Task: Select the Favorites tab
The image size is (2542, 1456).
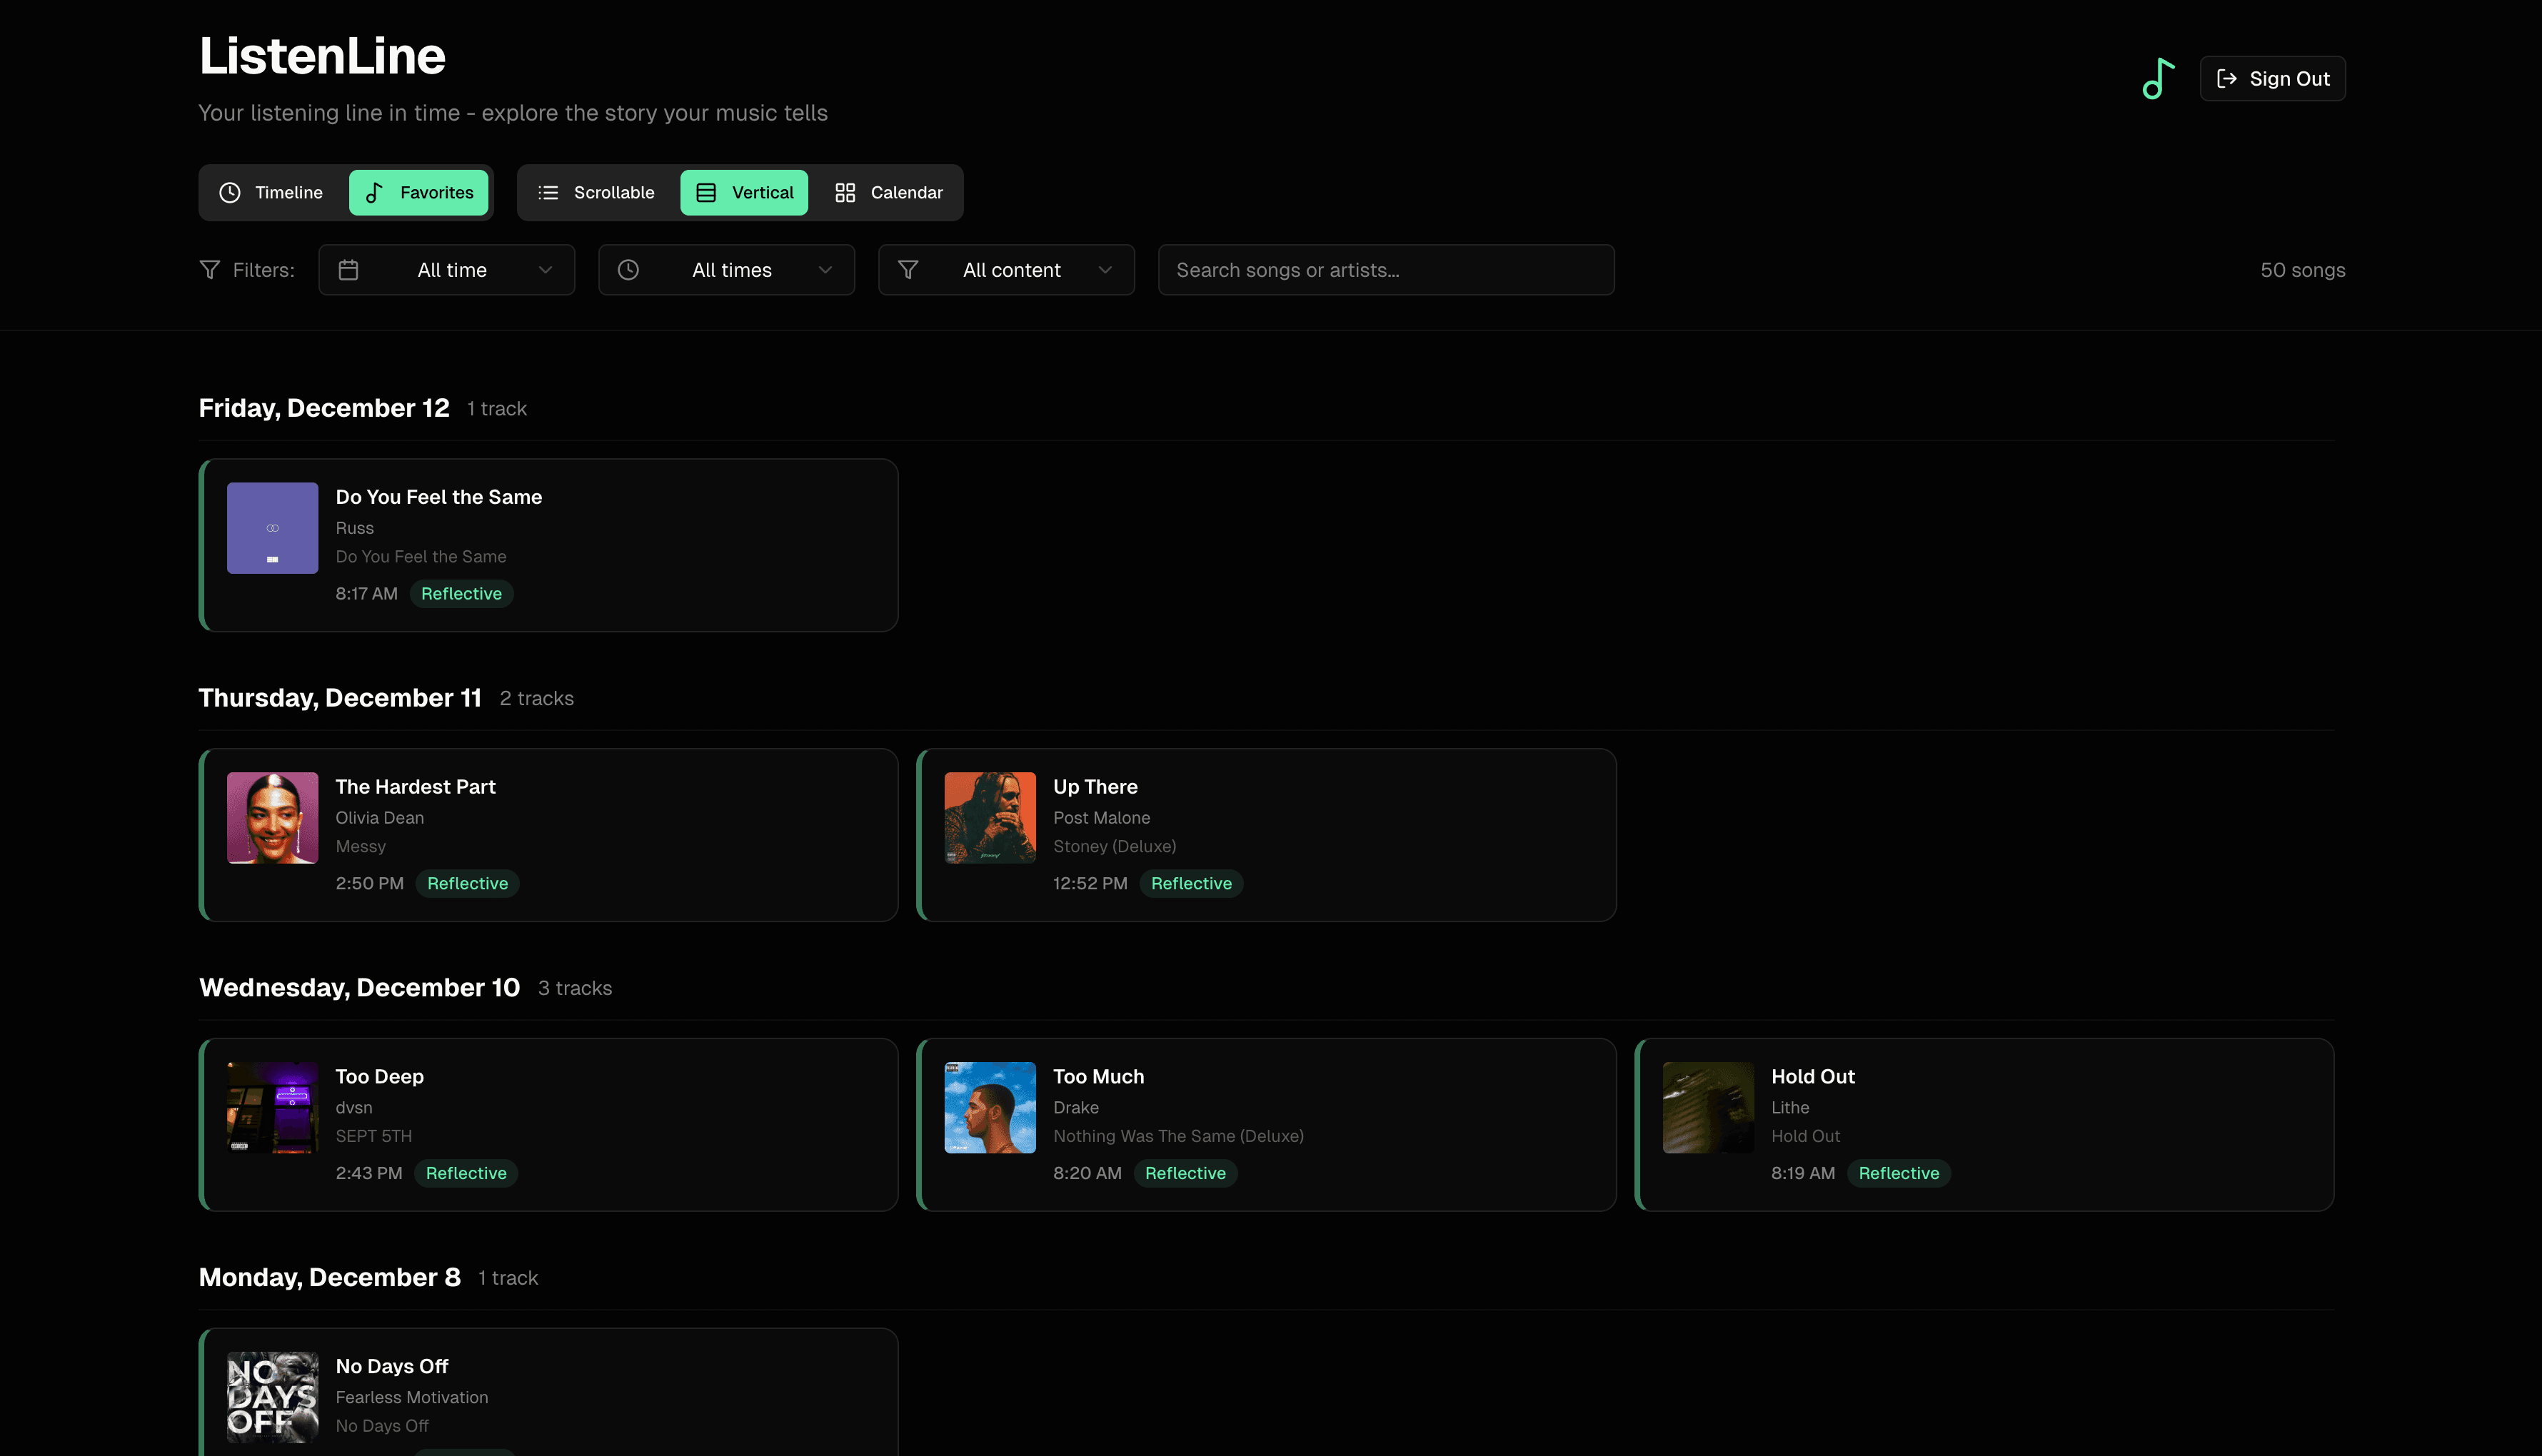Action: pos(419,192)
